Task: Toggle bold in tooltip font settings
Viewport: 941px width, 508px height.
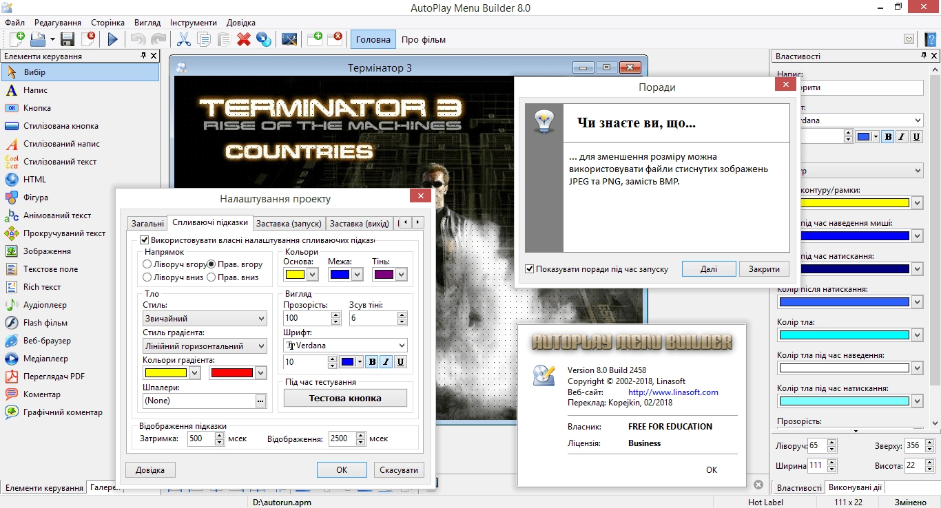Action: point(371,362)
